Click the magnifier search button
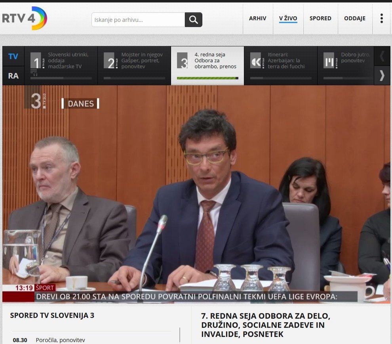 click(x=193, y=19)
